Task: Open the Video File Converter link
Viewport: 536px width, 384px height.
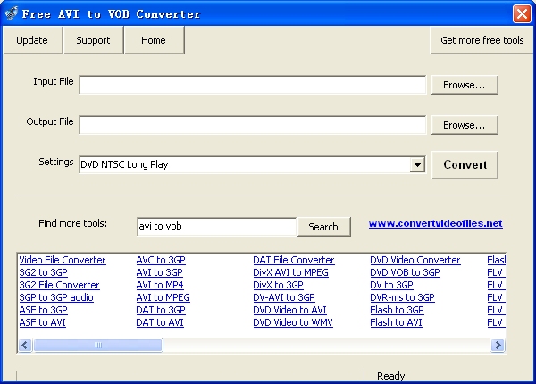Action: click(63, 260)
